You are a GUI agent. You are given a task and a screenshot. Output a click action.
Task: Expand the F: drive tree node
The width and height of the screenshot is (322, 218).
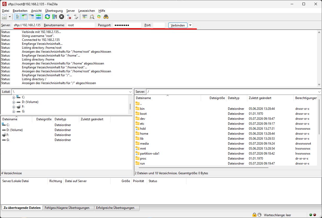point(14,107)
